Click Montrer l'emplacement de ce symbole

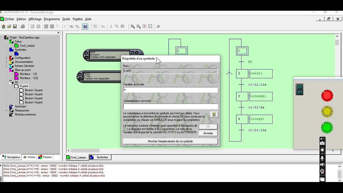pyautogui.click(x=170, y=141)
